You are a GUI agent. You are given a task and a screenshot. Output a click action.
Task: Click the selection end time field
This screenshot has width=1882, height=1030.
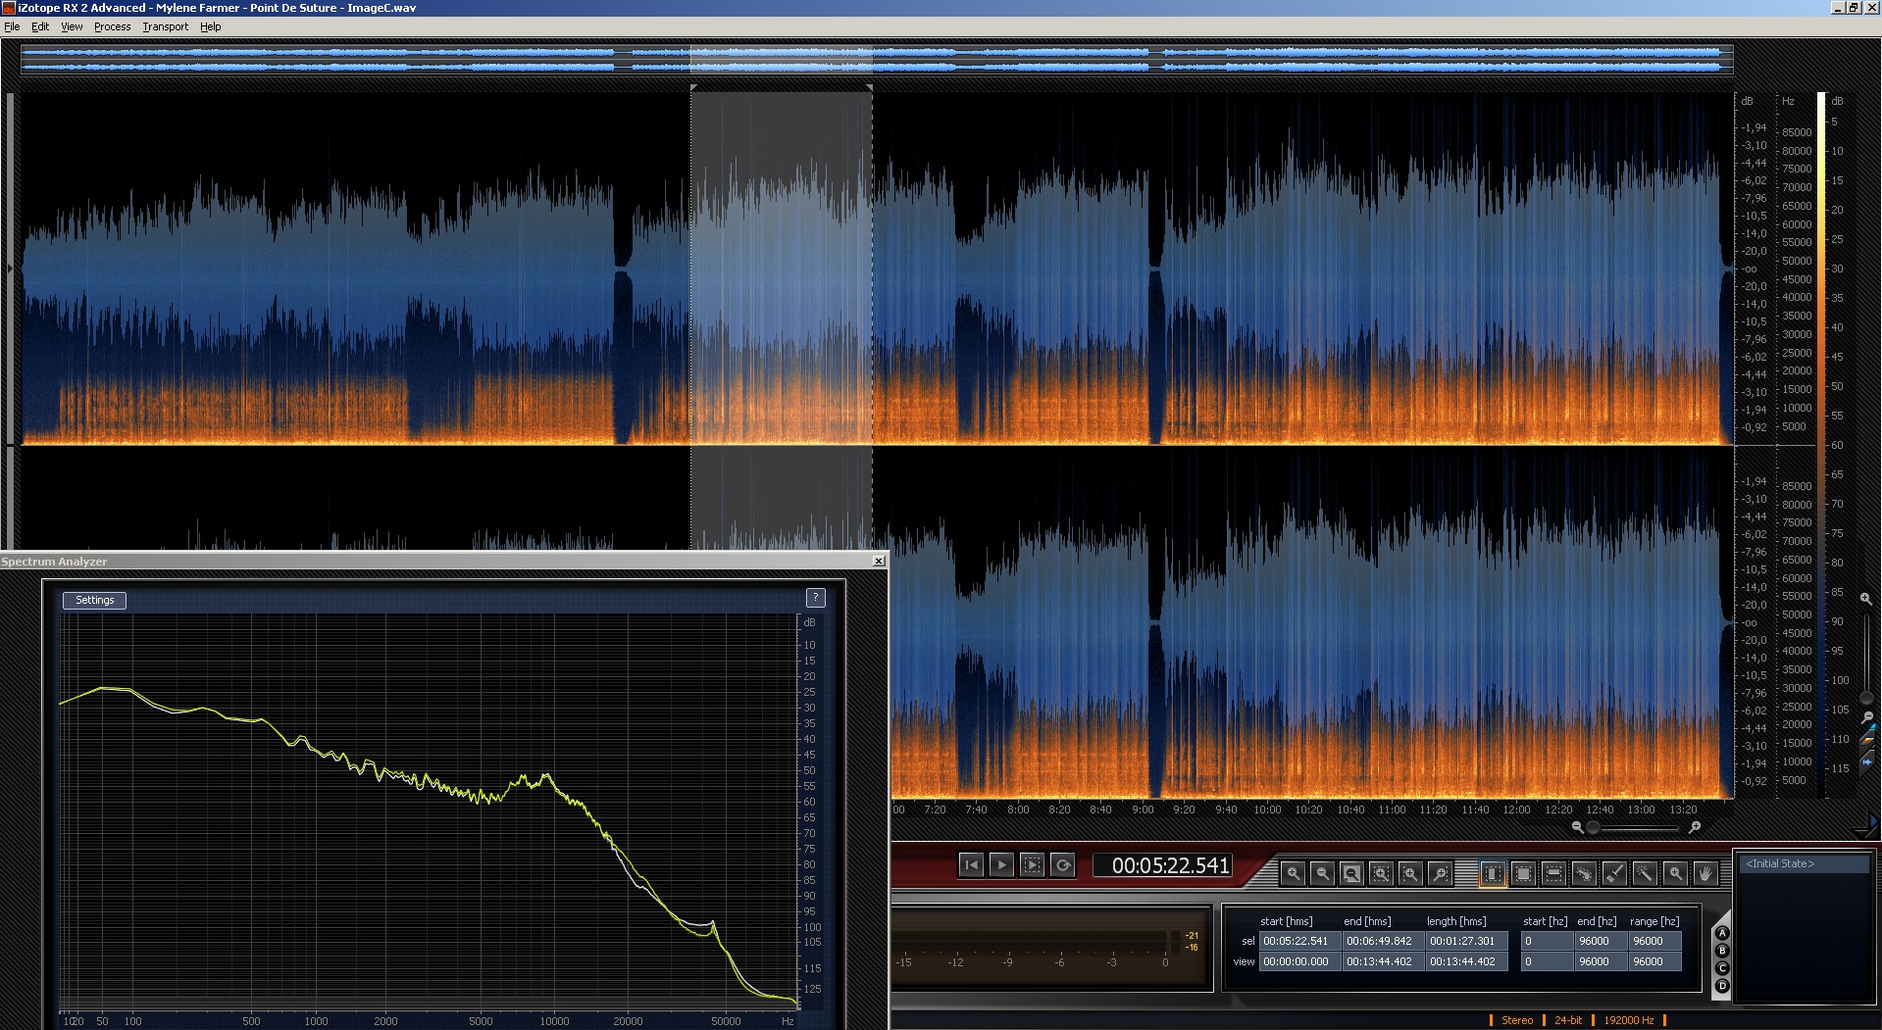(x=1383, y=941)
